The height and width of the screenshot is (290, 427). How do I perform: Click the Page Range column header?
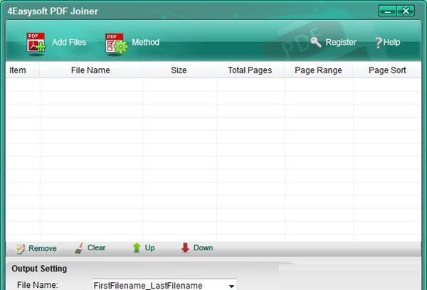pyautogui.click(x=318, y=70)
